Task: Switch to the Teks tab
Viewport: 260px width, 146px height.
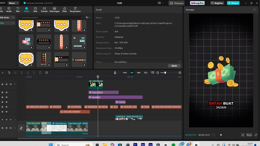Action: pyautogui.click(x=18, y=9)
